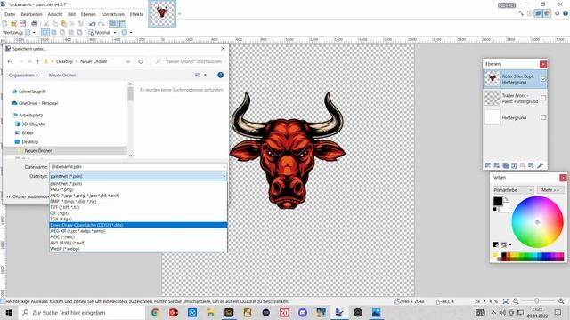Screen dimensions: 570x320
Task: Refresh the folder view in save dialog
Action: (141, 61)
